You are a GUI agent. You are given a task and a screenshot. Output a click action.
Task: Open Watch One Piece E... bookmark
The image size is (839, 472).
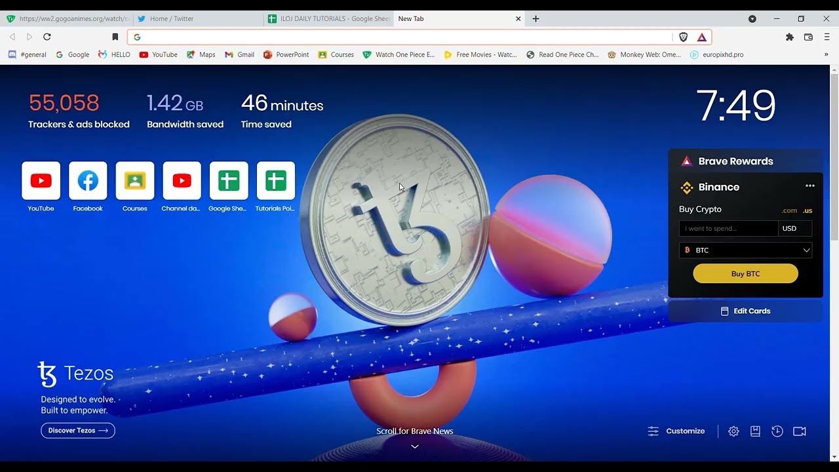[x=399, y=55]
